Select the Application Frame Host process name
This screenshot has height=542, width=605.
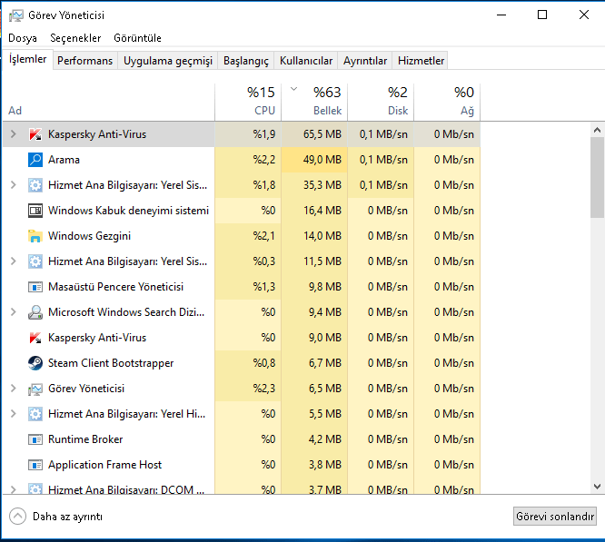[x=104, y=465]
